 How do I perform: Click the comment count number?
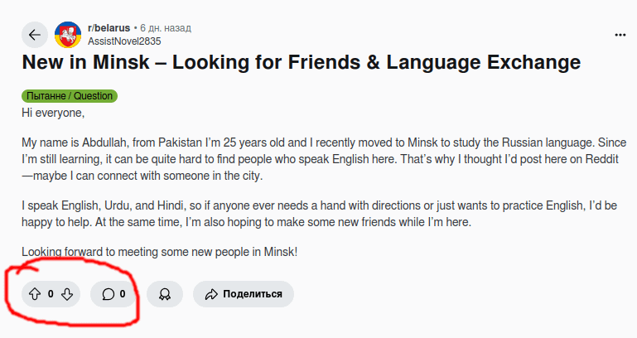(123, 293)
